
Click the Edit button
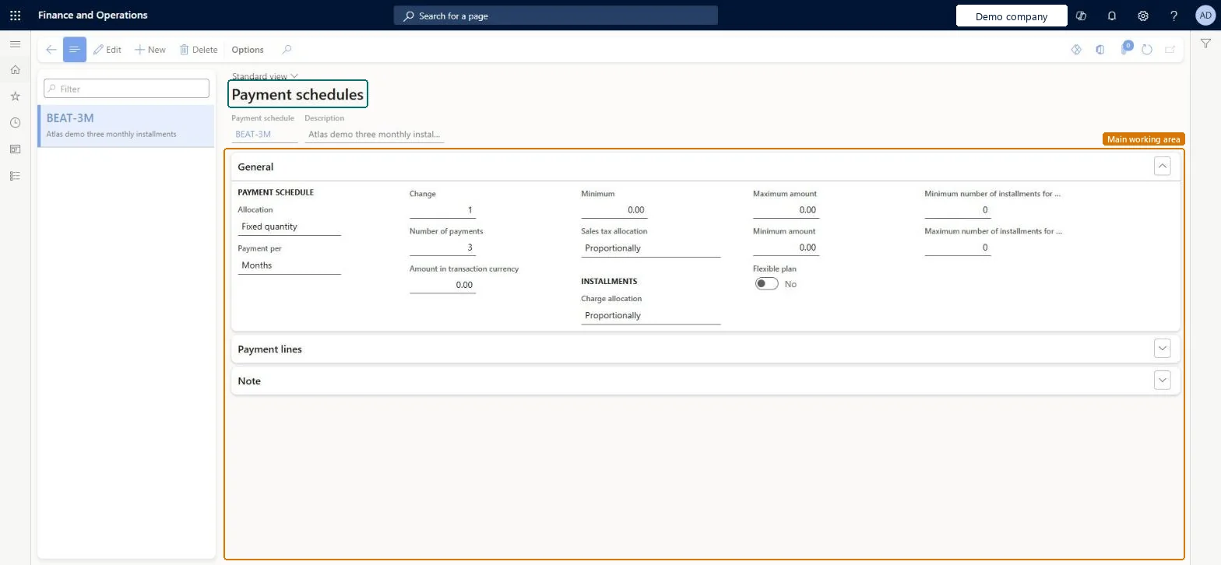coord(107,50)
